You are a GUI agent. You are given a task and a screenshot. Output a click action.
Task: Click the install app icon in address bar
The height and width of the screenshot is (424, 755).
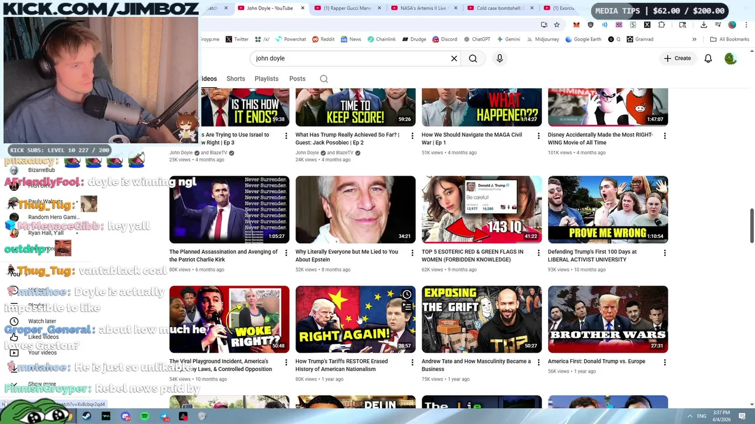pos(544,25)
